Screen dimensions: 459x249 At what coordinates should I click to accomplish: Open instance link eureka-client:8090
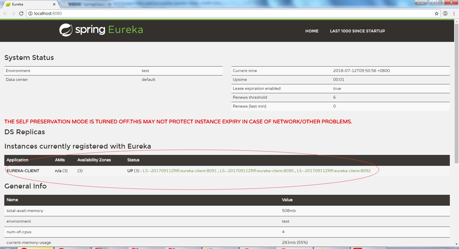[257, 171]
